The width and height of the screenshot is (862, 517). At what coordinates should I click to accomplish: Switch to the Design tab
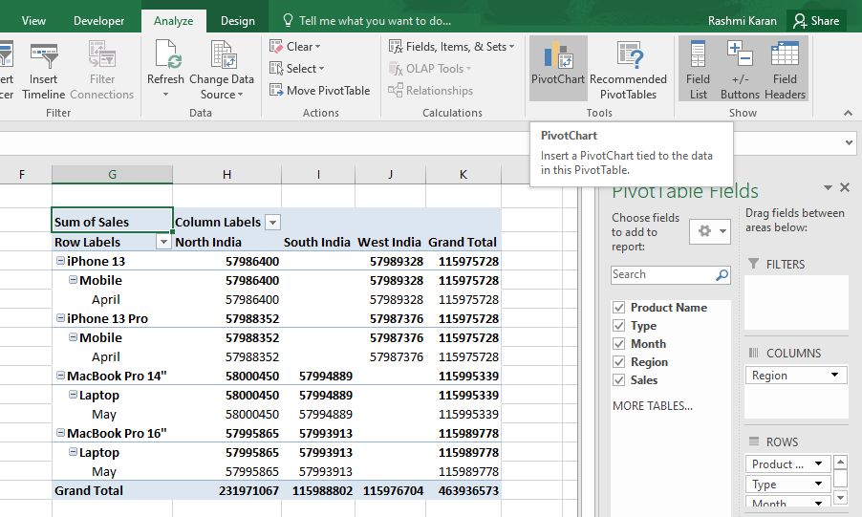tap(238, 21)
